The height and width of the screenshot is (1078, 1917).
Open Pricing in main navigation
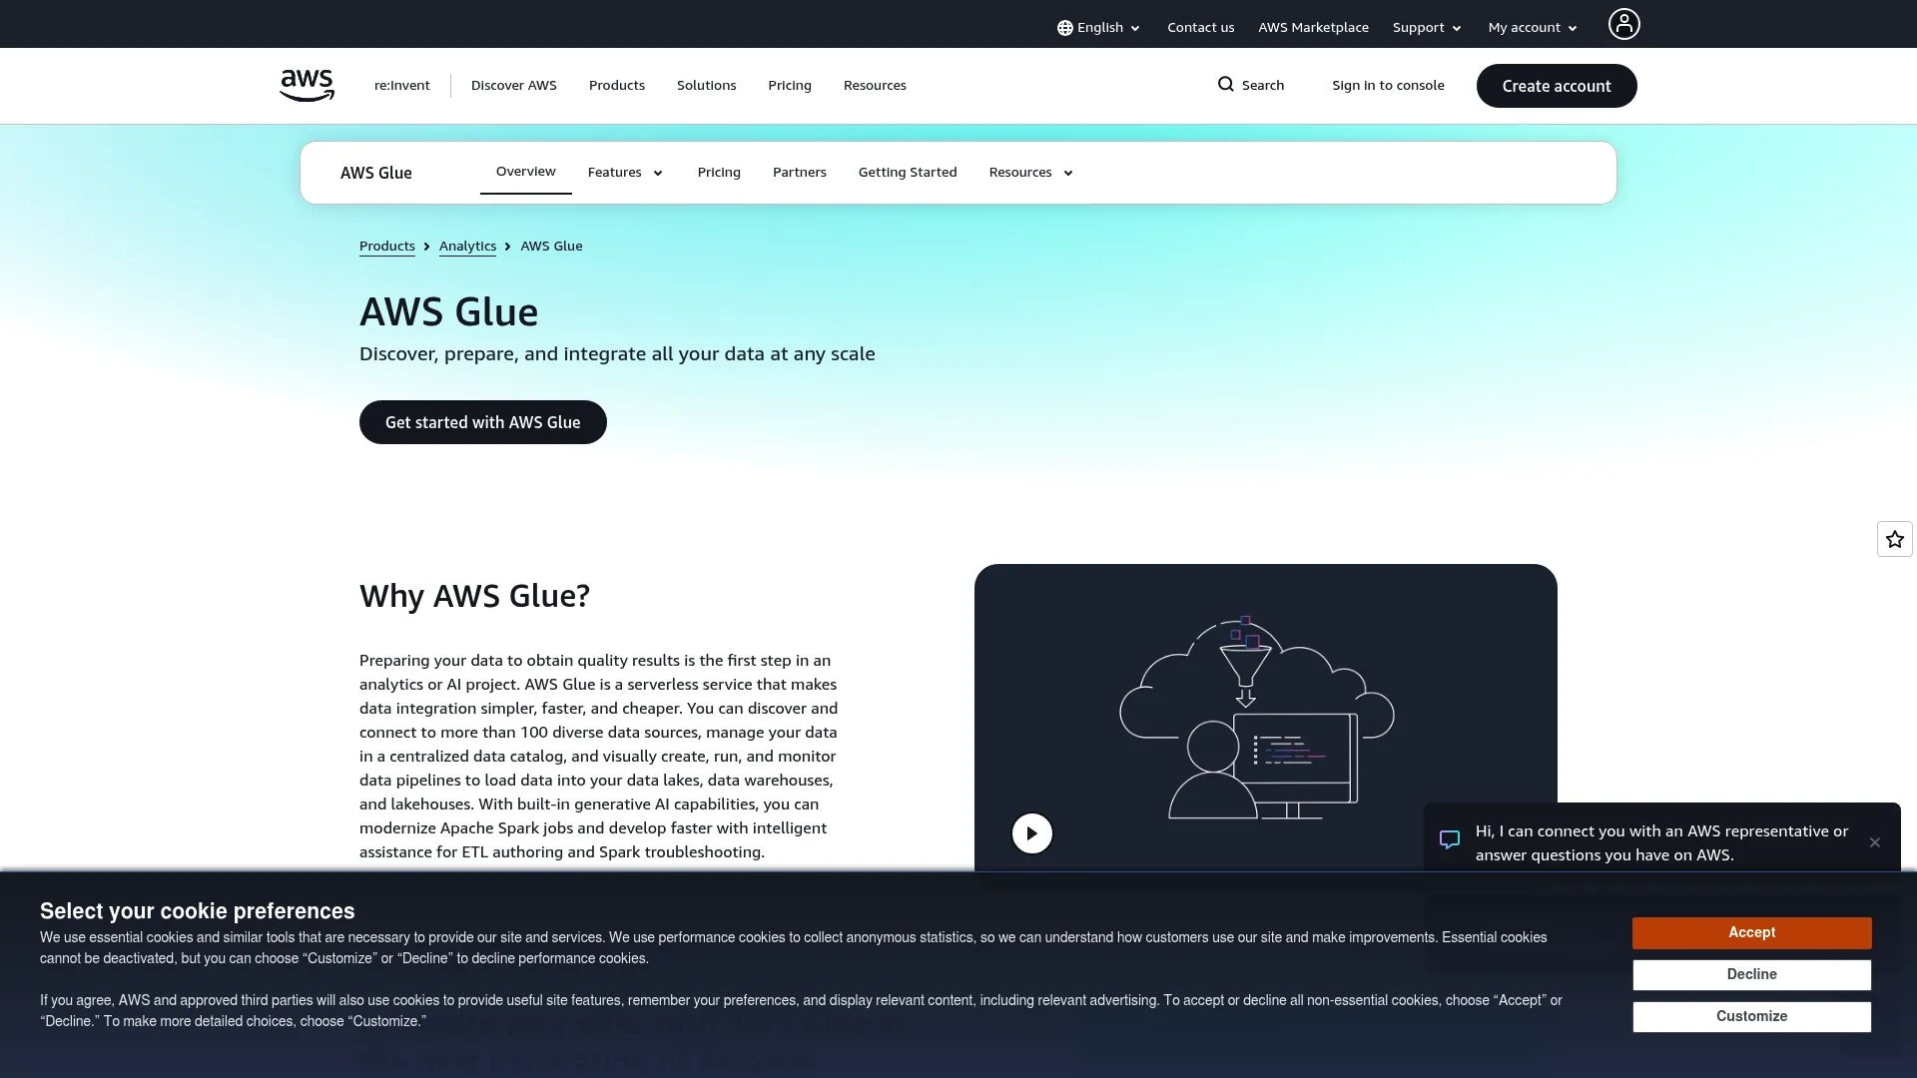tap(790, 86)
